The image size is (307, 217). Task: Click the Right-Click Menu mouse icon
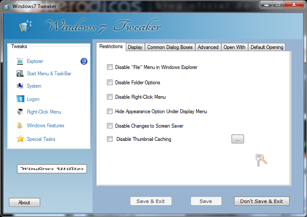tap(20, 112)
